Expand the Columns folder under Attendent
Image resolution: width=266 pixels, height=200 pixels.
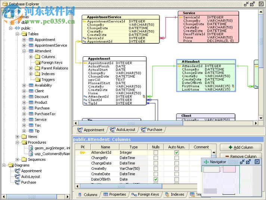31,57
